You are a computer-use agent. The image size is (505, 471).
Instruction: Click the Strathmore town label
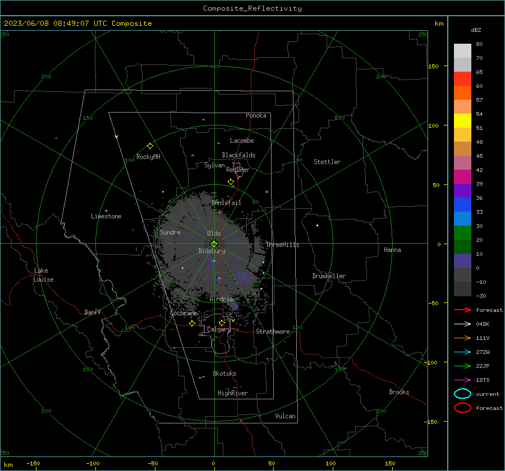tap(273, 332)
